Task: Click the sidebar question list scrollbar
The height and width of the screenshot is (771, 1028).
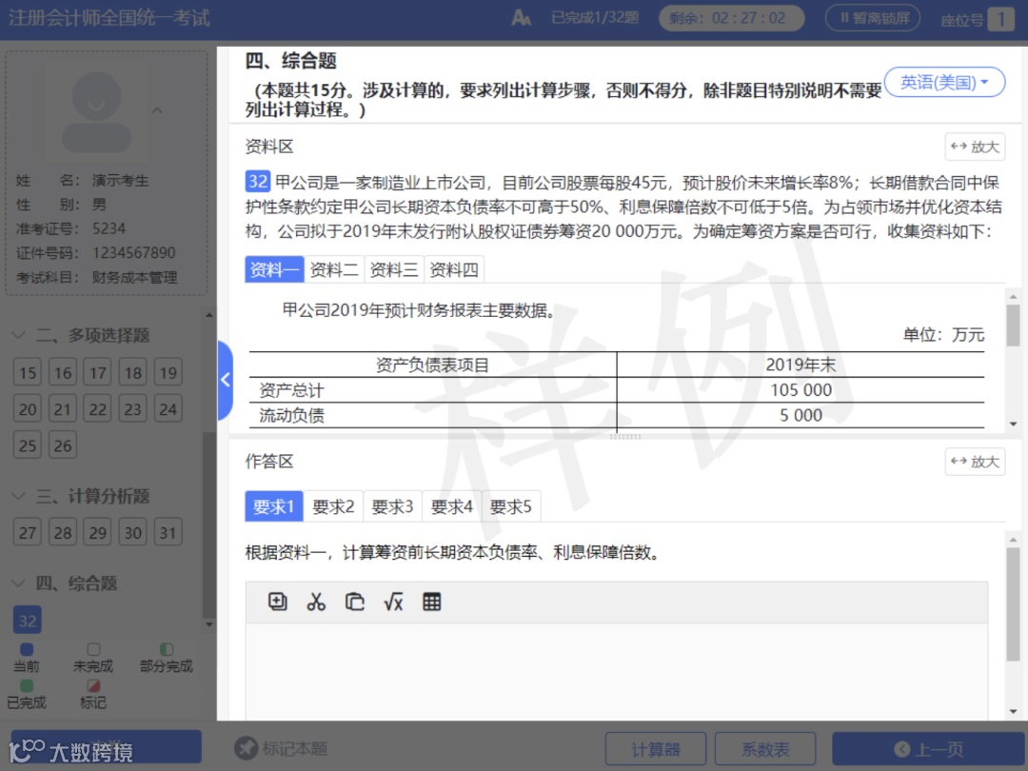Action: [x=209, y=524]
